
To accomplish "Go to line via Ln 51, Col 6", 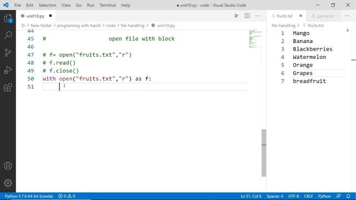I will [x=251, y=196].
